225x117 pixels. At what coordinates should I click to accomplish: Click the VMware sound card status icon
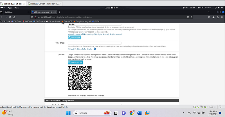205,107
